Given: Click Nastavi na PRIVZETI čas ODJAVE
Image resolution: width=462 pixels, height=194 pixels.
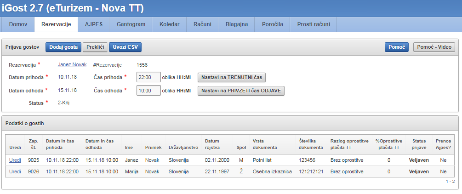Looking at the screenshot, I should (241, 91).
